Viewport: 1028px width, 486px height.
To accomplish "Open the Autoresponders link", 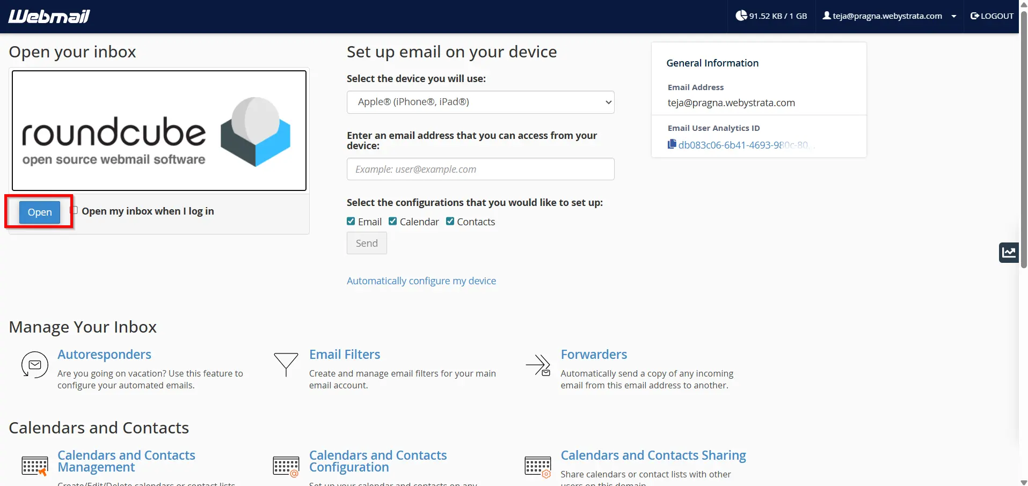I will tap(104, 355).
